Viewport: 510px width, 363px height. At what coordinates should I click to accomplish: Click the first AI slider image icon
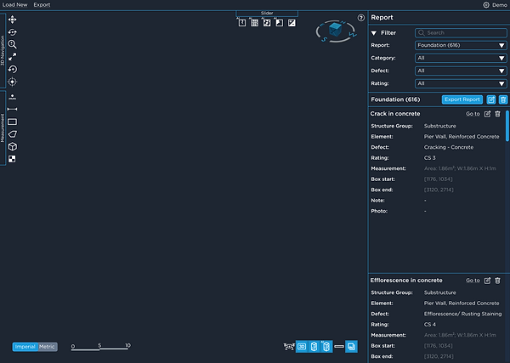pos(242,23)
